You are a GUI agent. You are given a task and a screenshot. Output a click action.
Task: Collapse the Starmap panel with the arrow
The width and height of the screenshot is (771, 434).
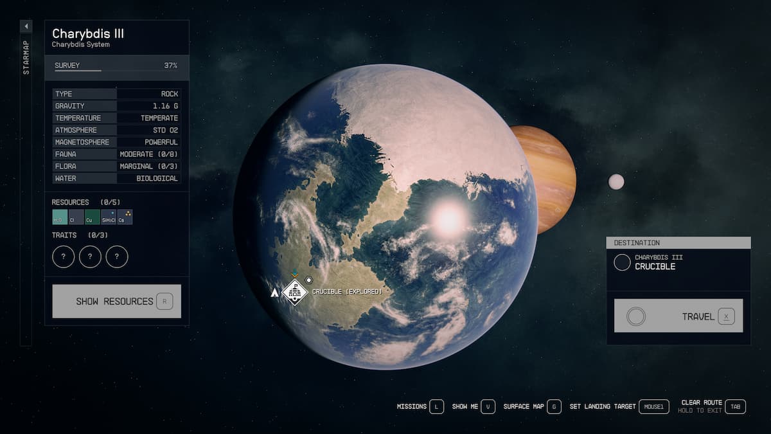click(26, 26)
